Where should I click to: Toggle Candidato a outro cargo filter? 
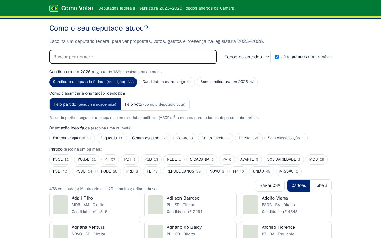167,82
